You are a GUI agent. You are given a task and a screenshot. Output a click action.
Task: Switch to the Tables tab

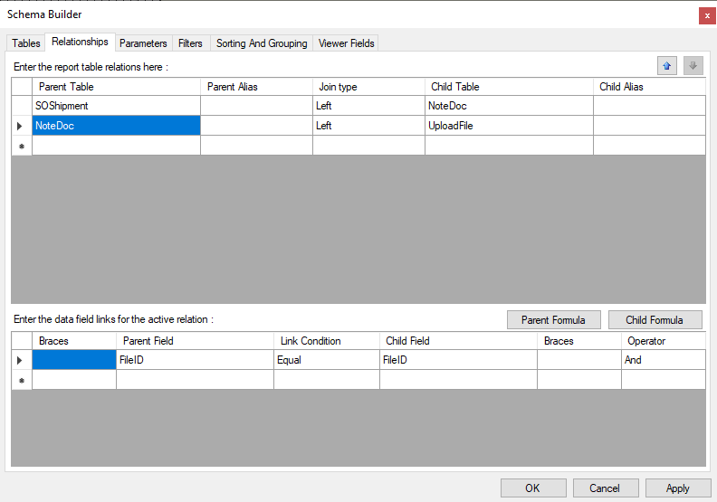coord(26,43)
